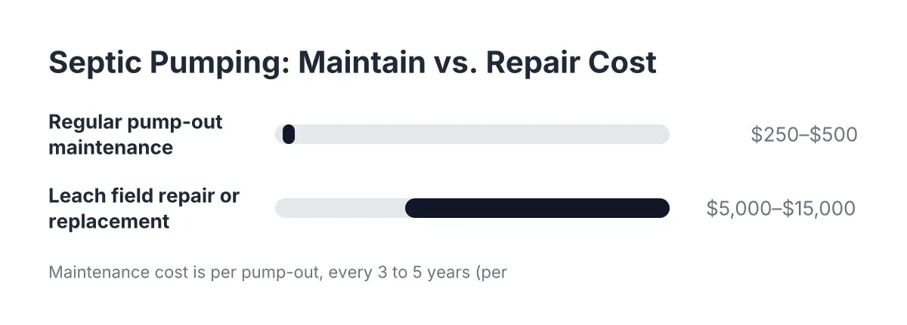Click the empty gray track of the maintenance bar

(x=482, y=134)
